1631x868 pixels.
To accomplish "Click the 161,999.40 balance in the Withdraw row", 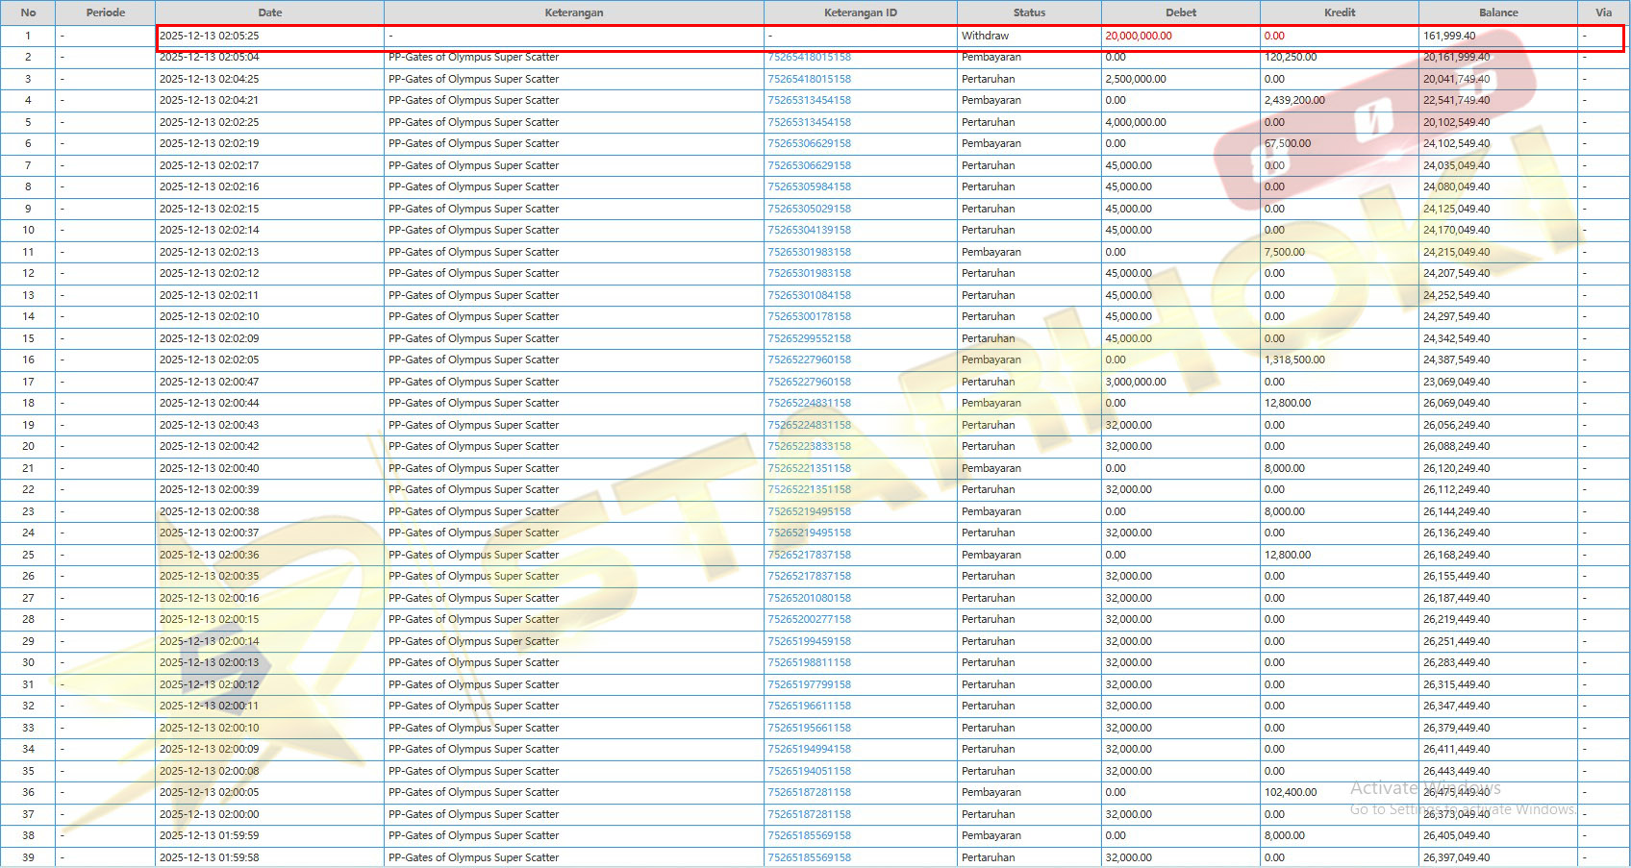I will click(x=1448, y=36).
